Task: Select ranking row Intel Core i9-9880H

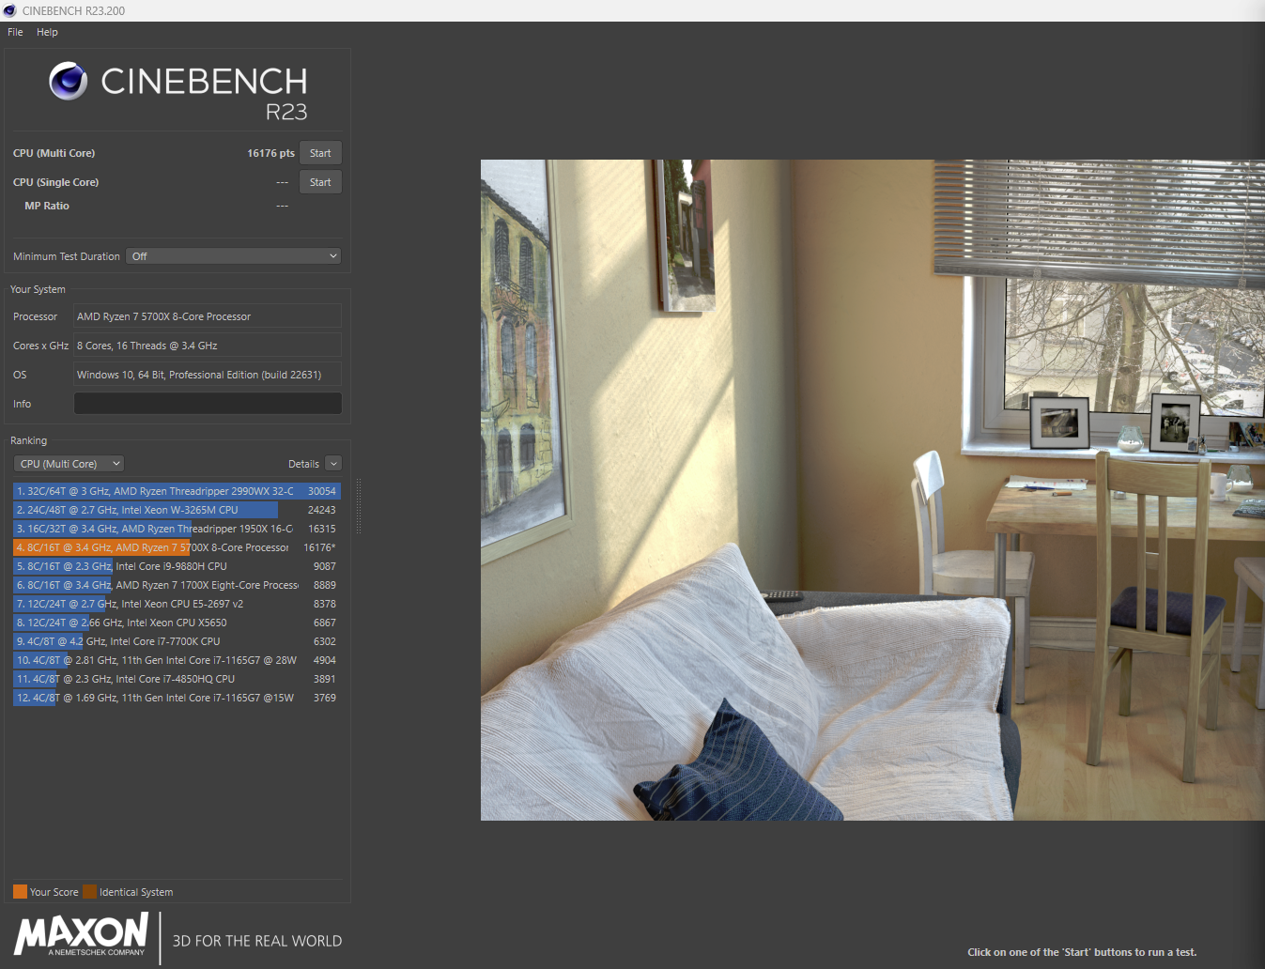Action: point(177,566)
